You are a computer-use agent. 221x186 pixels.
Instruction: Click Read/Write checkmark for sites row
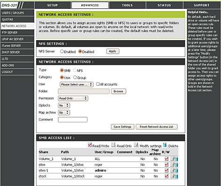tap(166, 165)
